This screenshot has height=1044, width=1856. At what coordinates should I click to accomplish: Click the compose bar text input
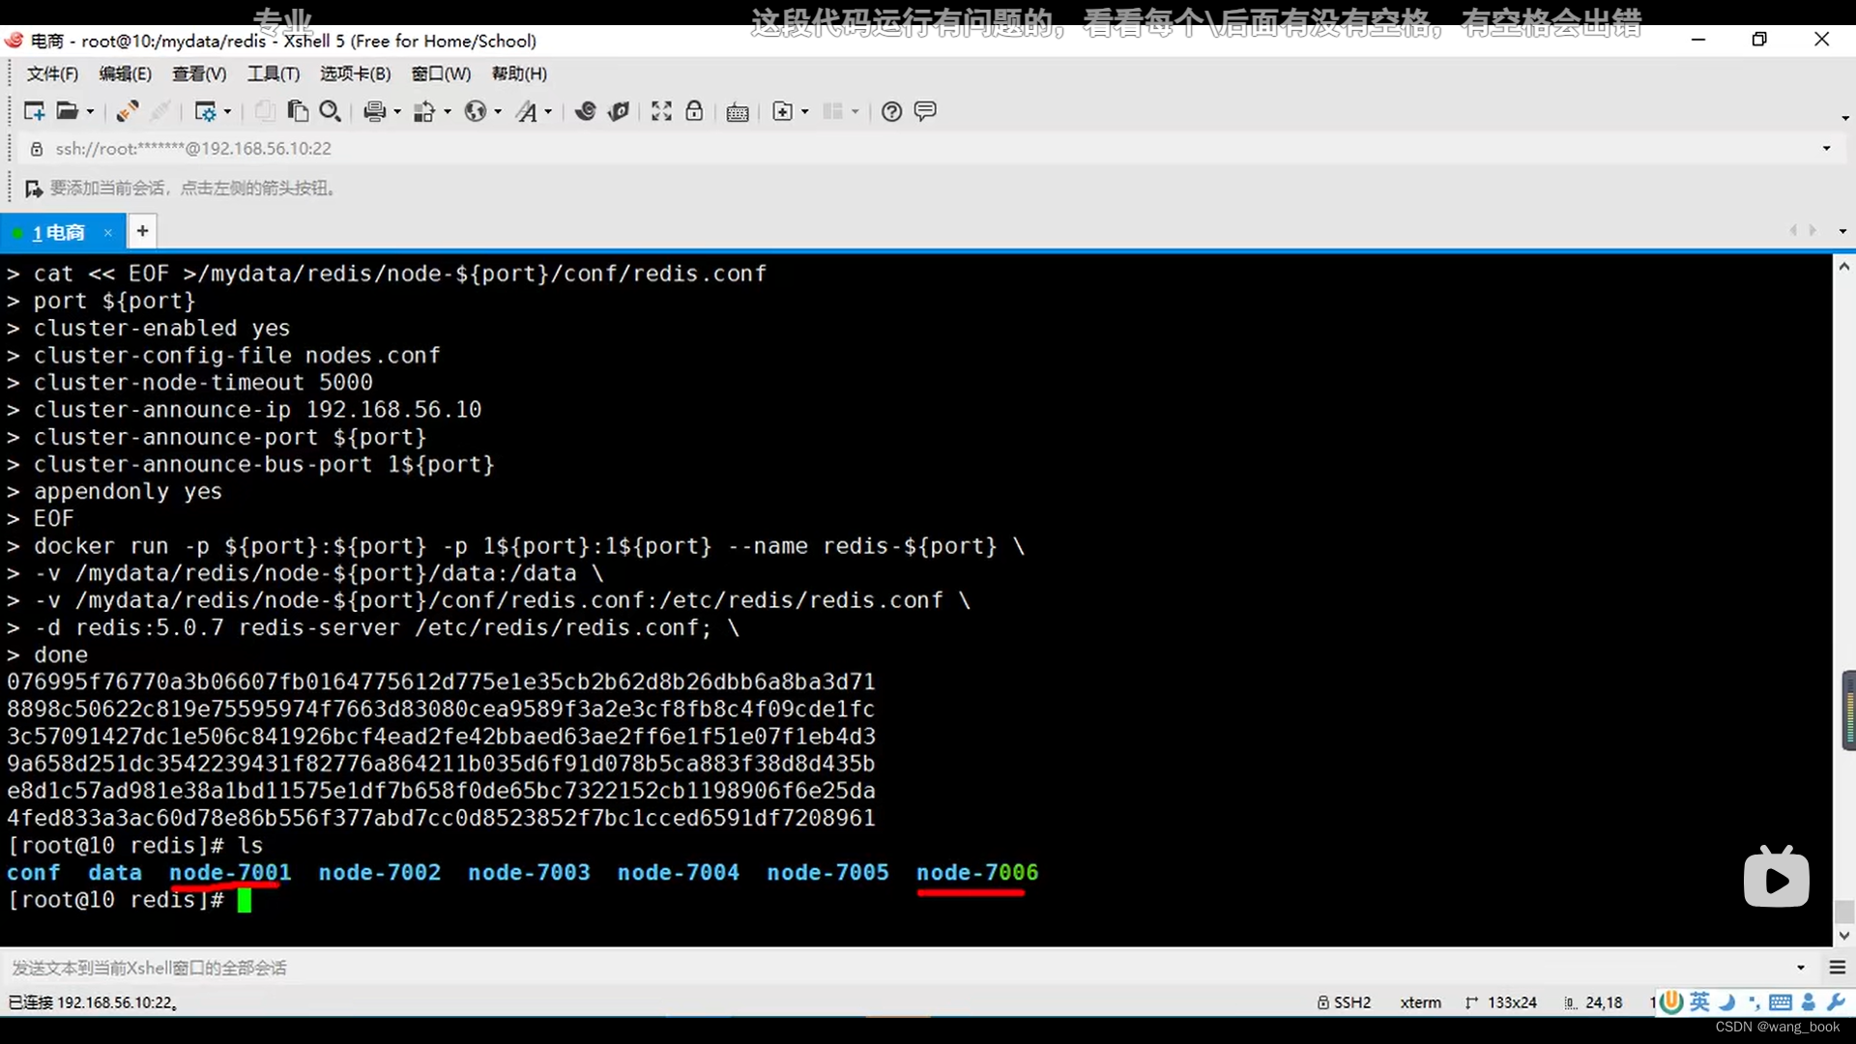[x=894, y=968]
